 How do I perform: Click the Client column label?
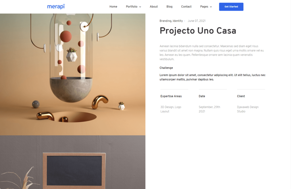(241, 96)
